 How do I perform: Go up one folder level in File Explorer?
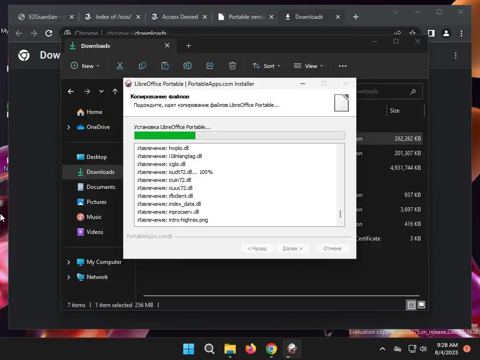(x=115, y=91)
